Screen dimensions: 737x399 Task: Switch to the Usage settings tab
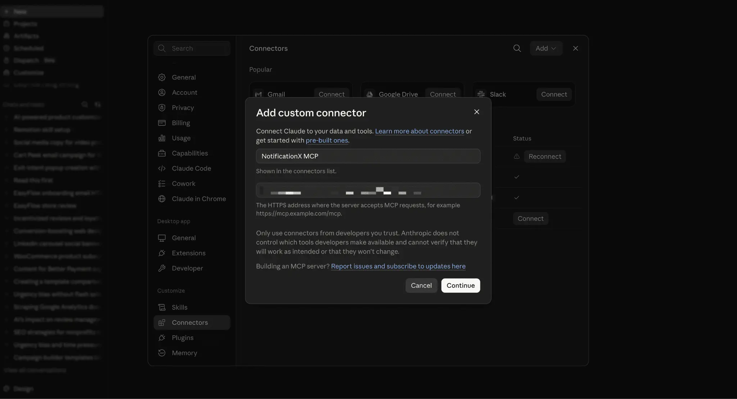[191, 138]
